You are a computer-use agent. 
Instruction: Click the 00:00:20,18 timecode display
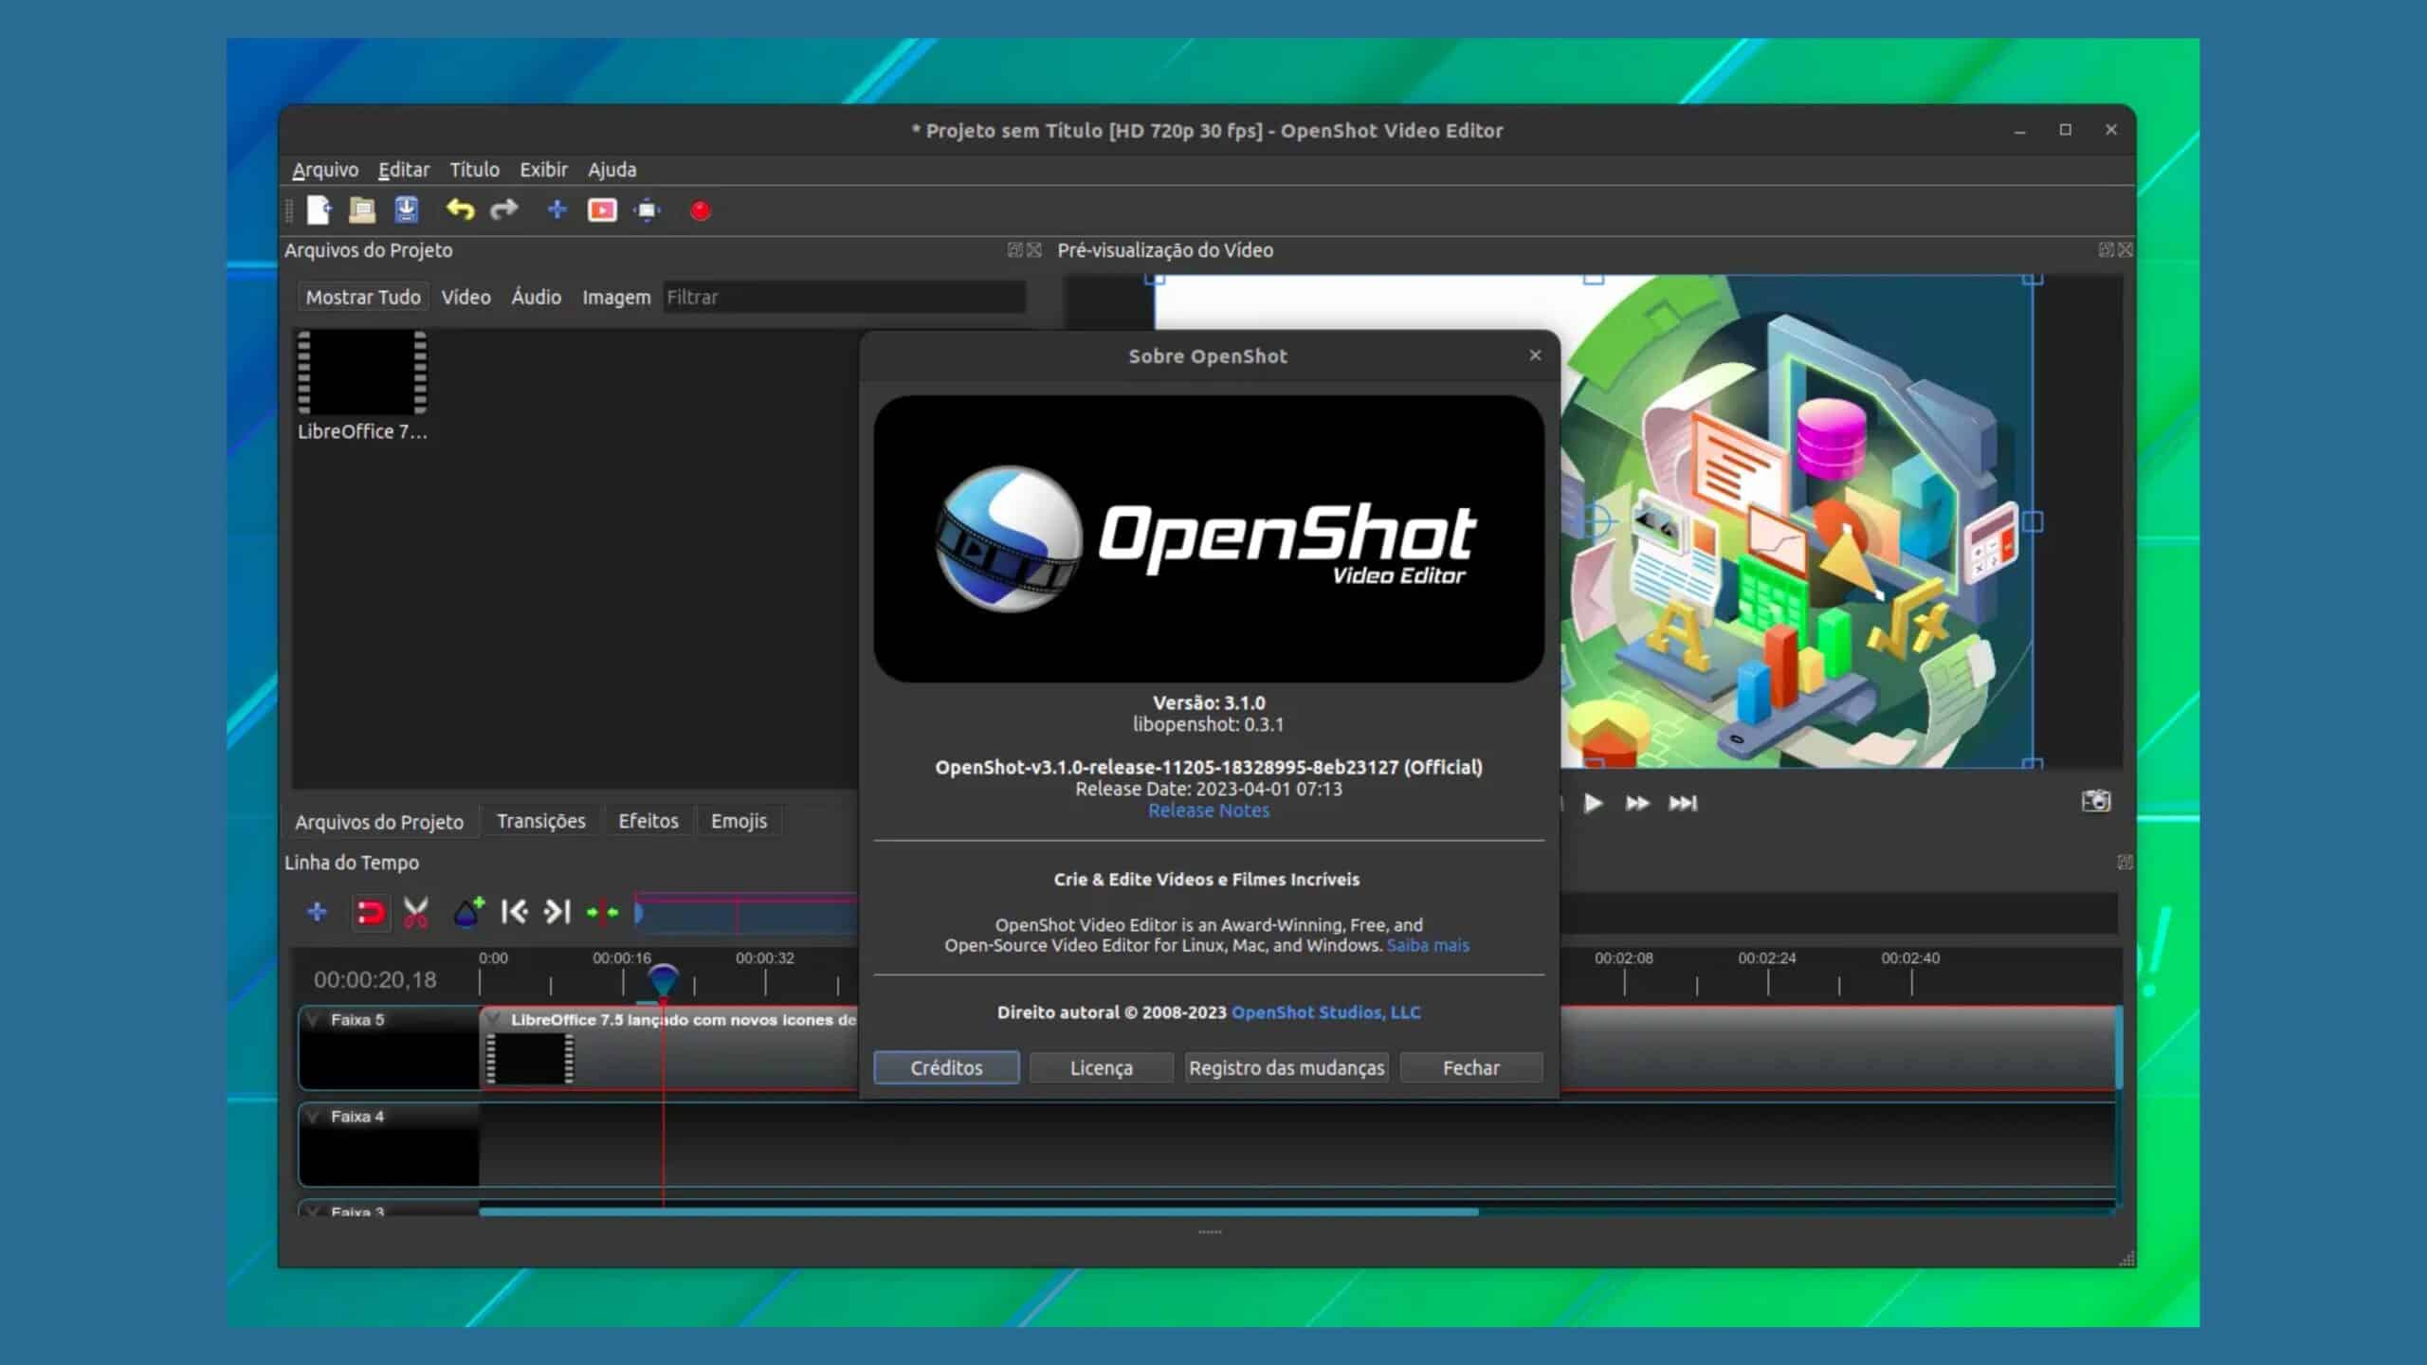click(375, 980)
